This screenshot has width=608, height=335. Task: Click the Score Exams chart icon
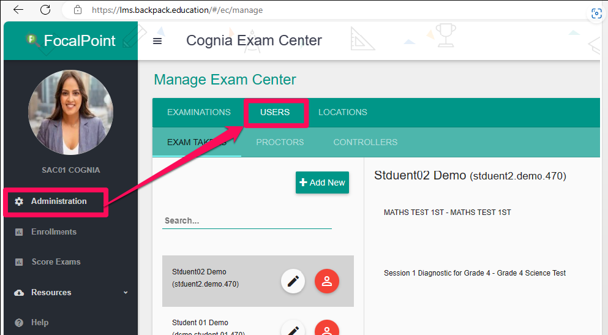19,262
